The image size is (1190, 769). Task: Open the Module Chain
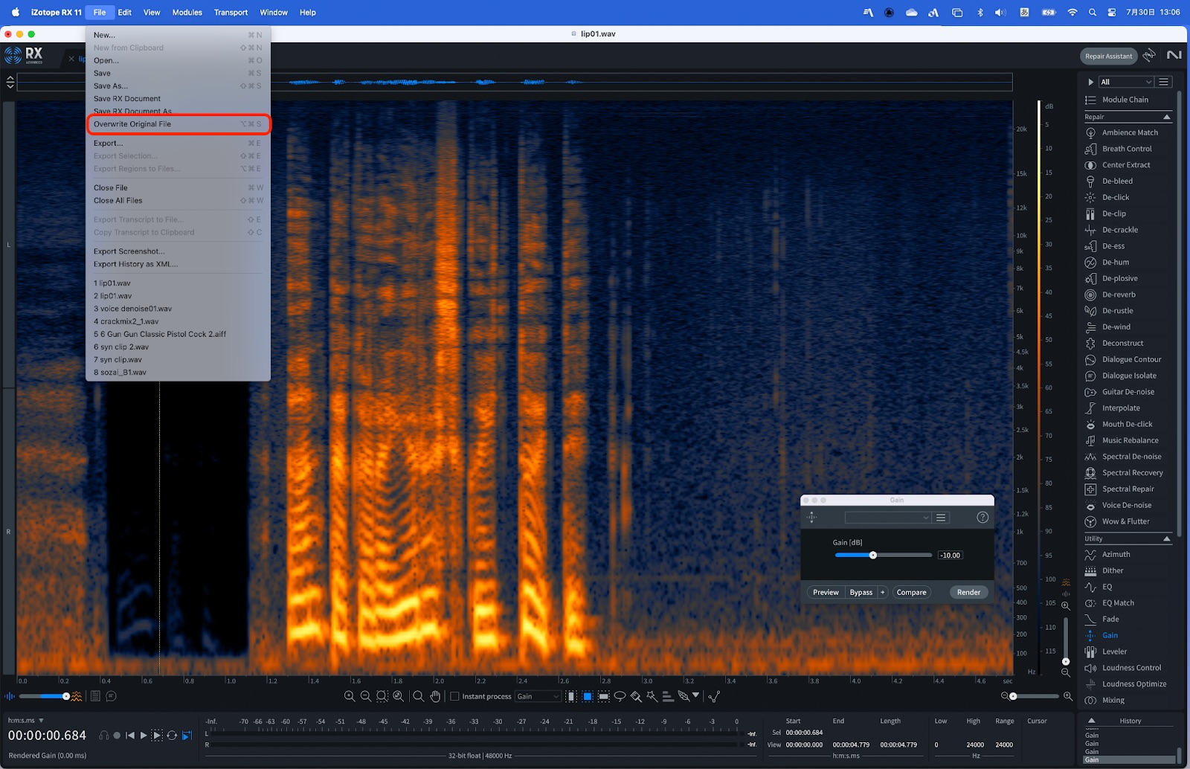point(1125,100)
